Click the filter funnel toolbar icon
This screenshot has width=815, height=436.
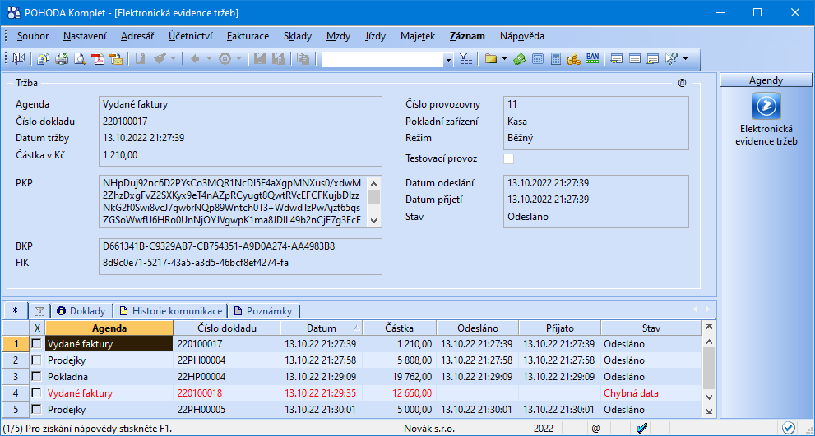[465, 58]
